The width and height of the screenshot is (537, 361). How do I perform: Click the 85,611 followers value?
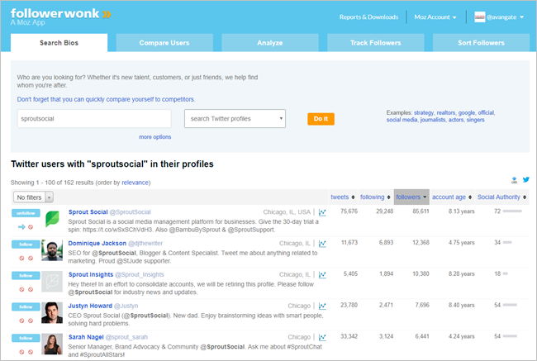pyautogui.click(x=421, y=211)
